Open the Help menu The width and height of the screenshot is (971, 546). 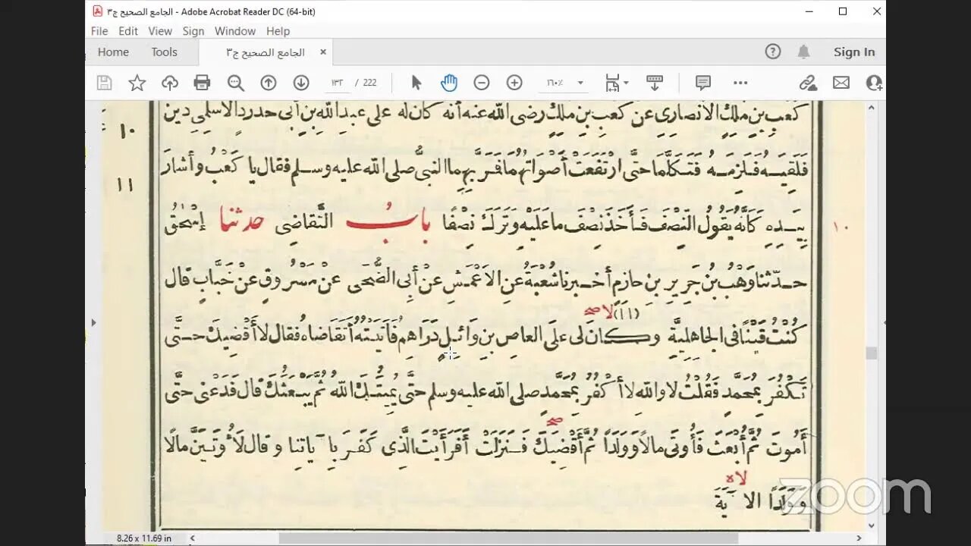[278, 31]
